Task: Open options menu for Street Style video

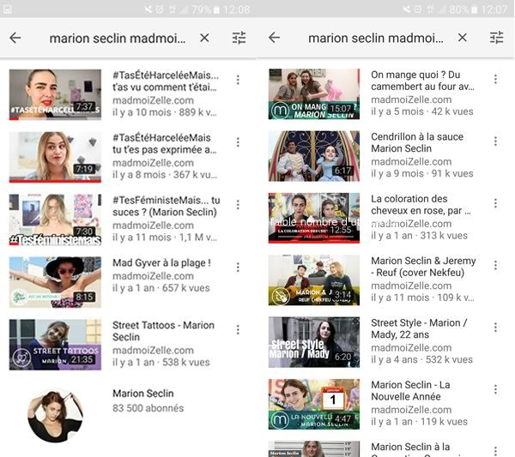Action: coord(495,327)
